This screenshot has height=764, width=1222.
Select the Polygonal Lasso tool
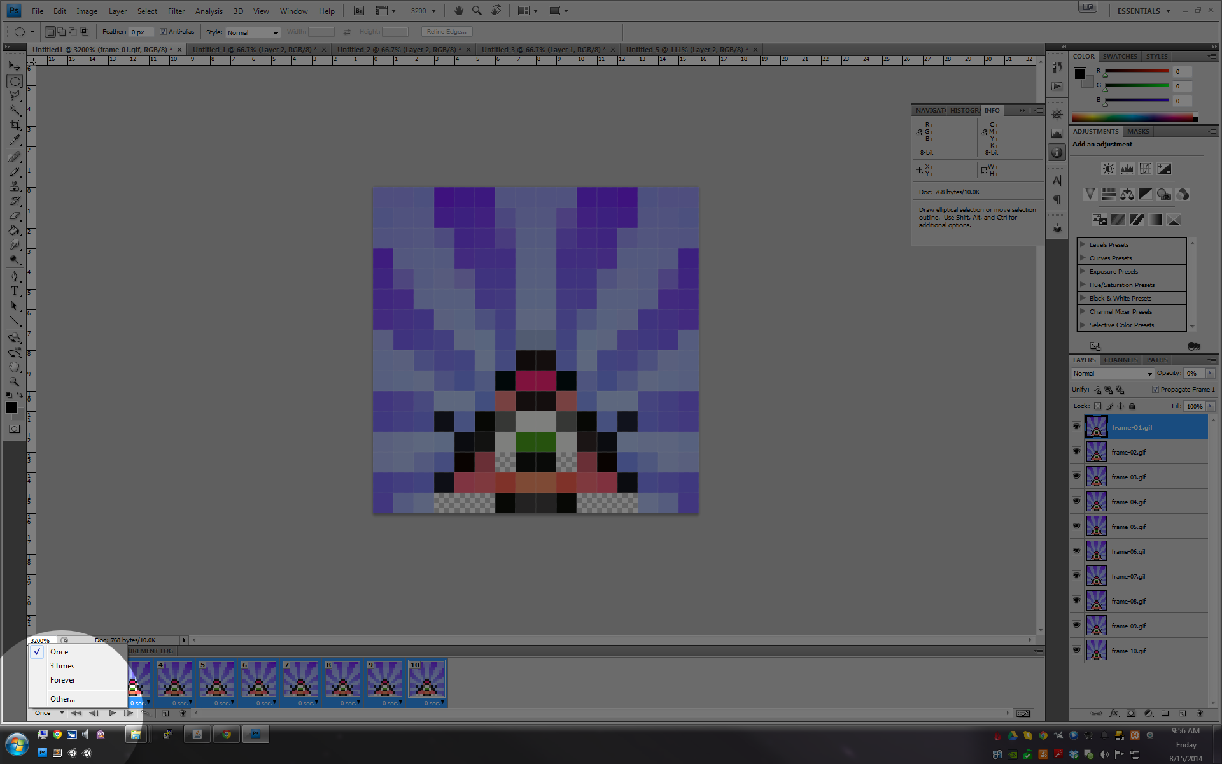[x=15, y=95]
